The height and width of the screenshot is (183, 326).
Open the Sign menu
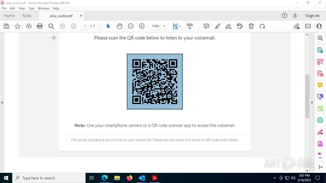coord(31,8)
